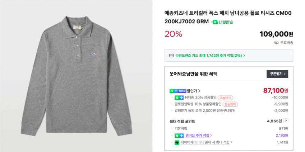Open the question mark help for 최대 적립 포인트
The image size is (305, 152).
pos(286,121)
